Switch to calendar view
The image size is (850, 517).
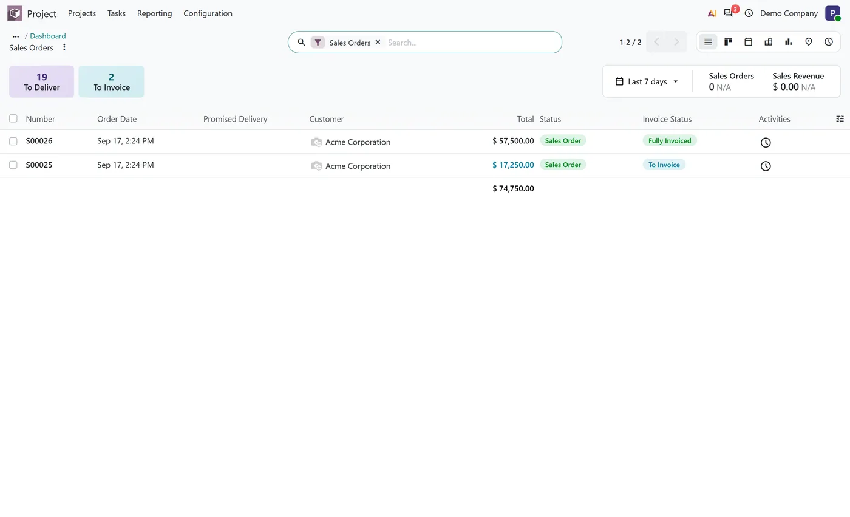click(x=748, y=42)
